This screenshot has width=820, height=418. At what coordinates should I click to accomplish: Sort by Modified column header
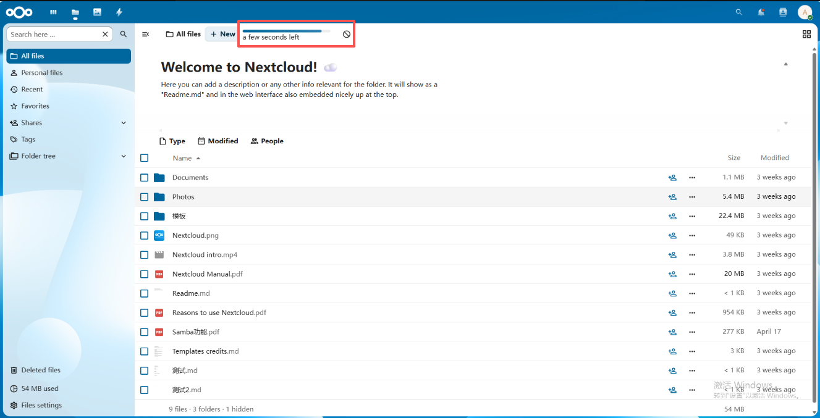(x=775, y=157)
